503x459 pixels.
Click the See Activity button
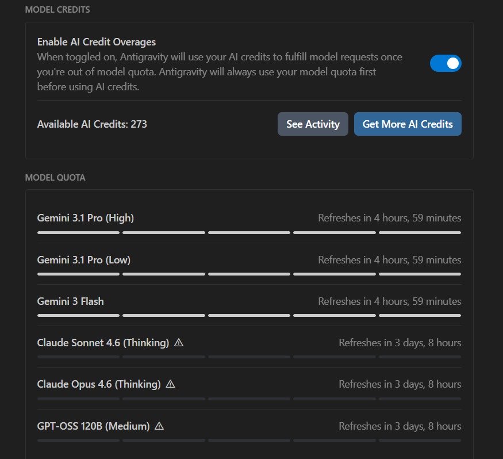click(313, 124)
